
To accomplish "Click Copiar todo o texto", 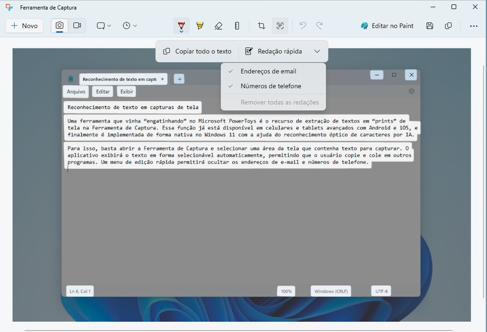I will tap(197, 51).
